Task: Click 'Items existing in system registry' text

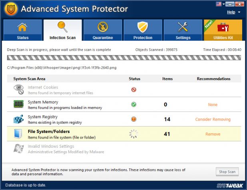Action: (x=55, y=123)
